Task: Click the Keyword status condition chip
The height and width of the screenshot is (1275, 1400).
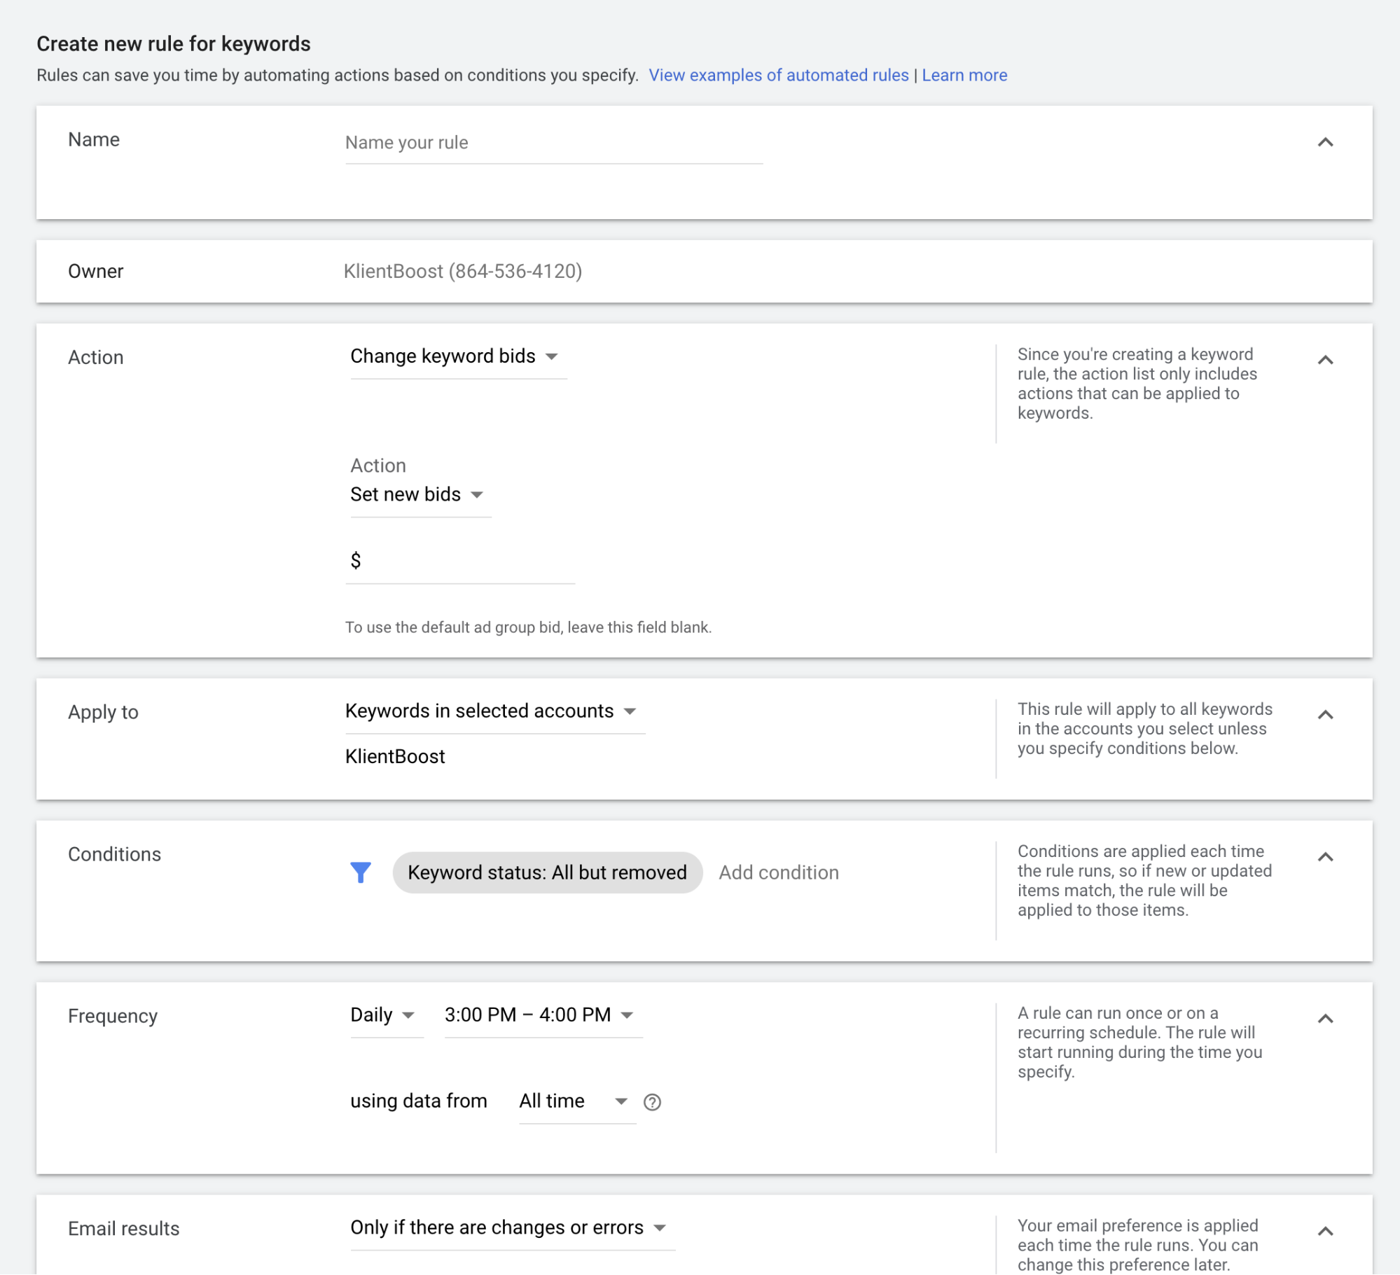Action: click(547, 872)
